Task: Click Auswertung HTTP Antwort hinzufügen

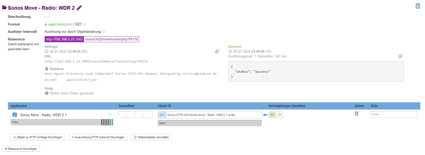Action: pyautogui.click(x=98, y=137)
